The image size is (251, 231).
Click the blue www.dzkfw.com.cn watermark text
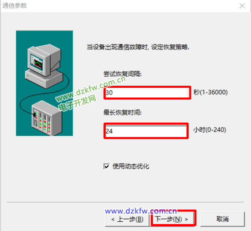141,211
